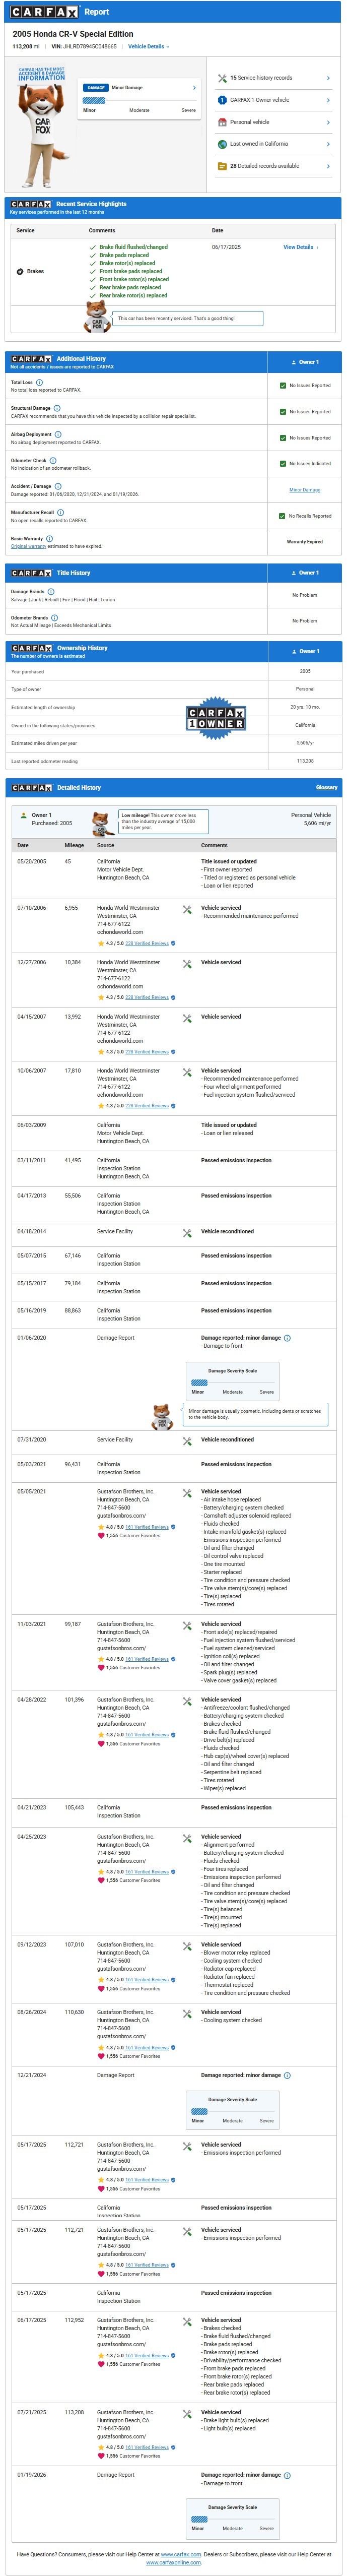Viewport: 348px width, 2576px height.
Task: Open the 15 Service history records row
Action: point(272,78)
